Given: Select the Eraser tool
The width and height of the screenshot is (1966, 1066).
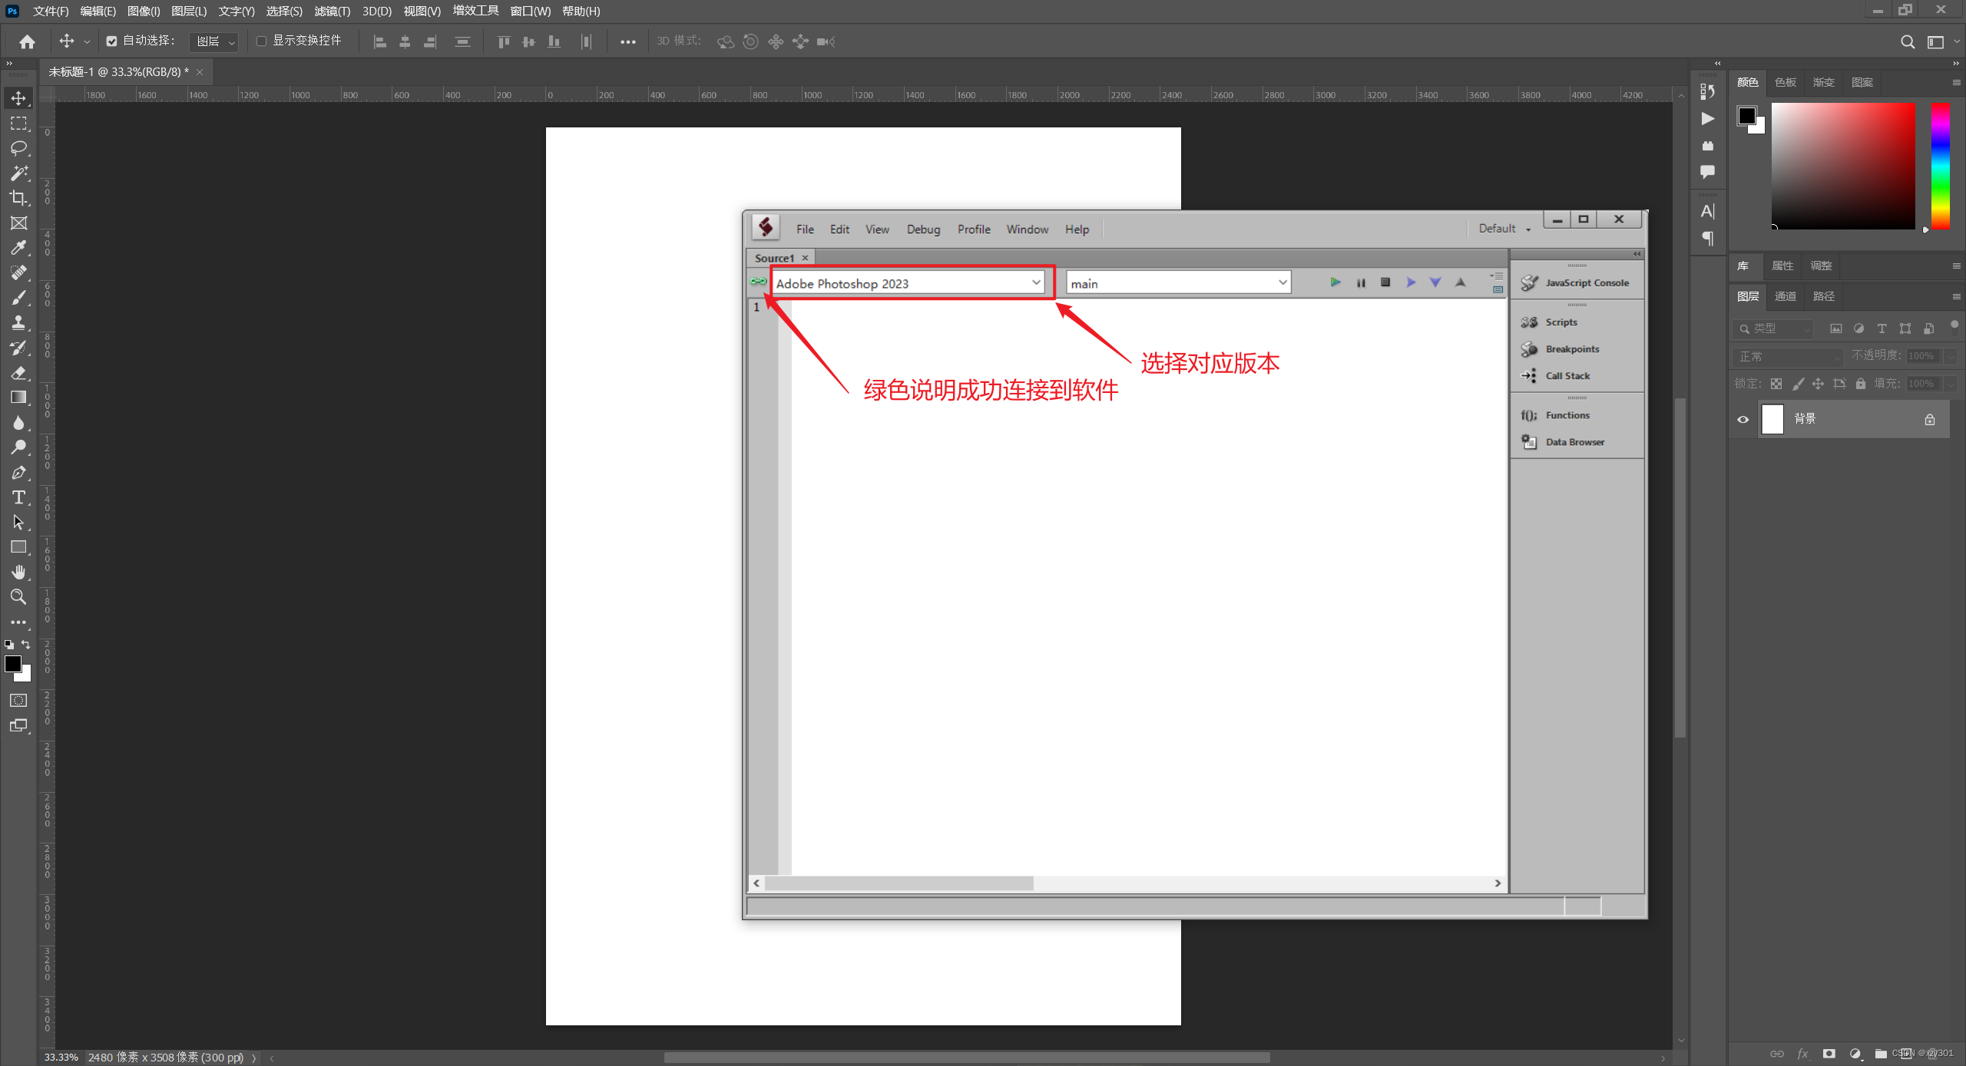Looking at the screenshot, I should pos(17,371).
